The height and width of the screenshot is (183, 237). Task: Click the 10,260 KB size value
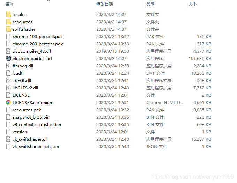(201, 73)
